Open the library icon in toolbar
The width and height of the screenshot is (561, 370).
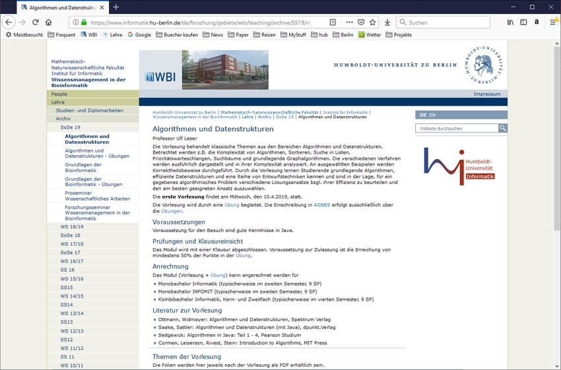pyautogui.click(x=511, y=22)
